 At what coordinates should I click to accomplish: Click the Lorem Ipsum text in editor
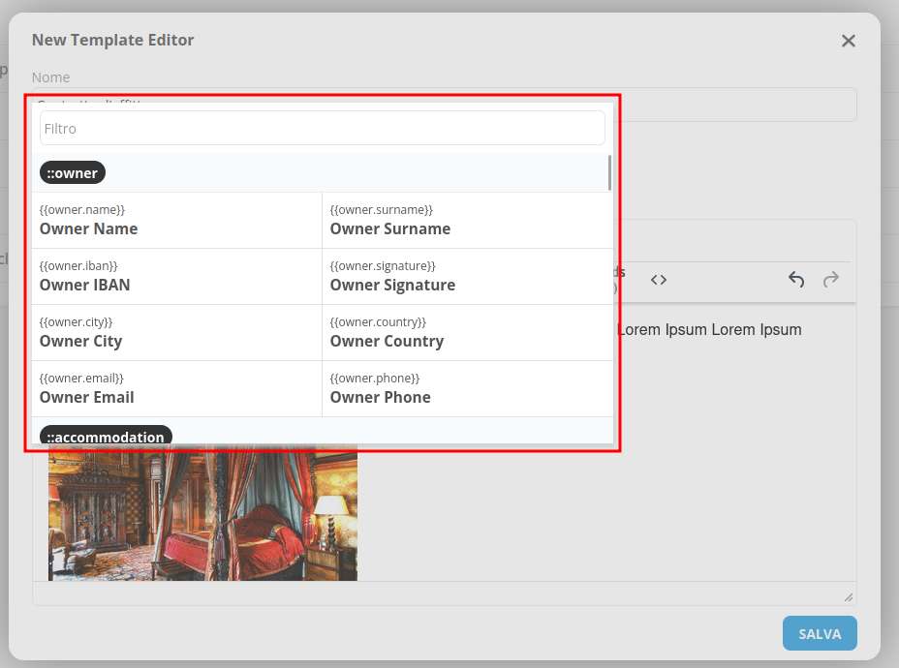(x=709, y=330)
